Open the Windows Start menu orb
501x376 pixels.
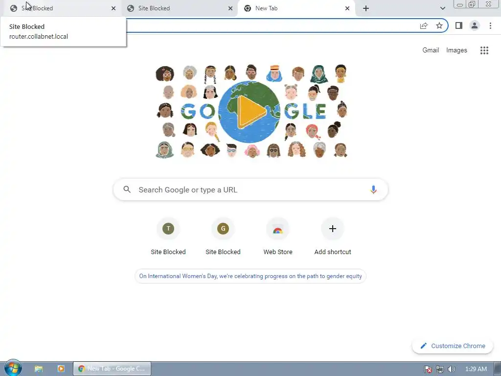pyautogui.click(x=13, y=368)
